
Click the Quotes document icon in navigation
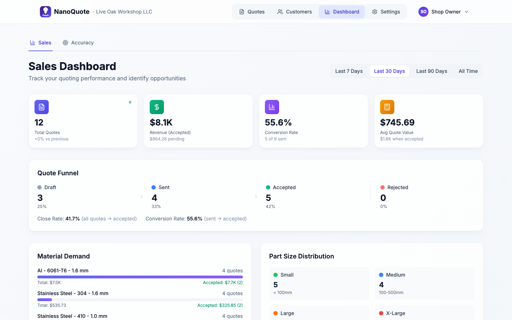tap(242, 11)
